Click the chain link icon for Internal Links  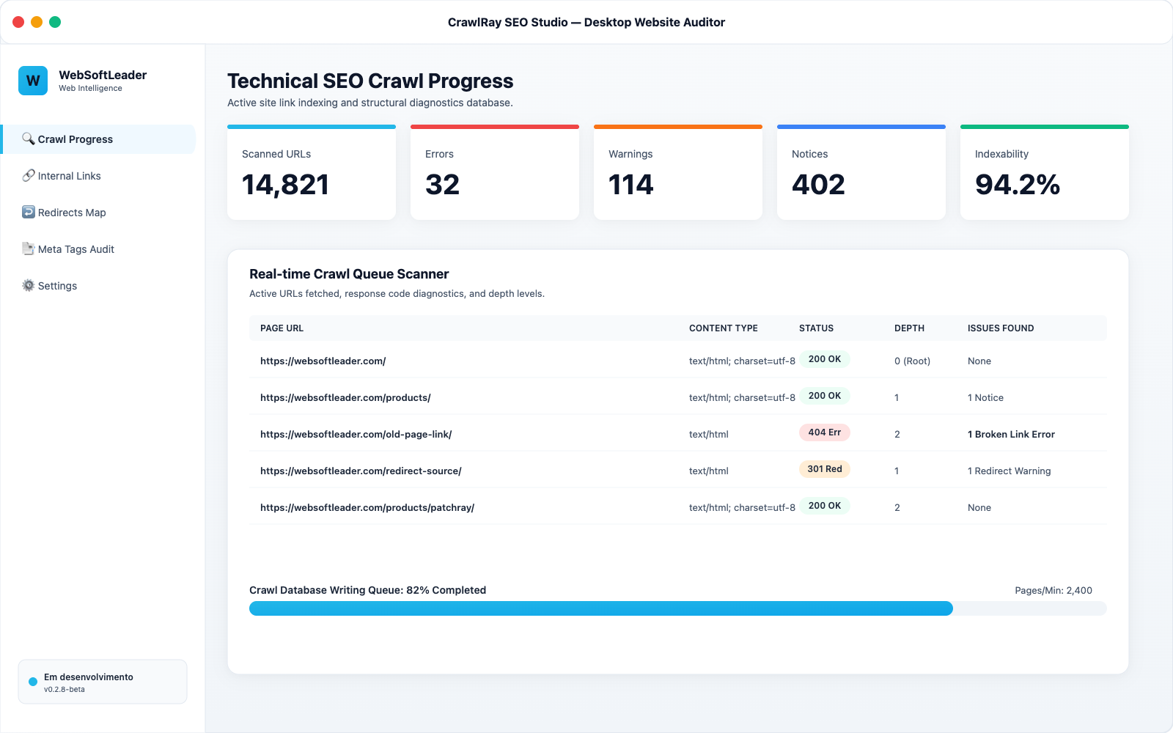click(x=28, y=175)
